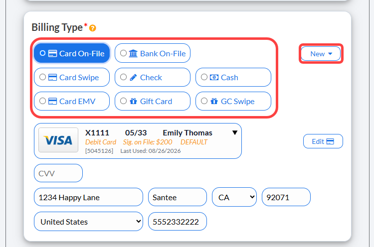Open the United States country dropdown
The width and height of the screenshot is (374, 247).
click(x=88, y=222)
